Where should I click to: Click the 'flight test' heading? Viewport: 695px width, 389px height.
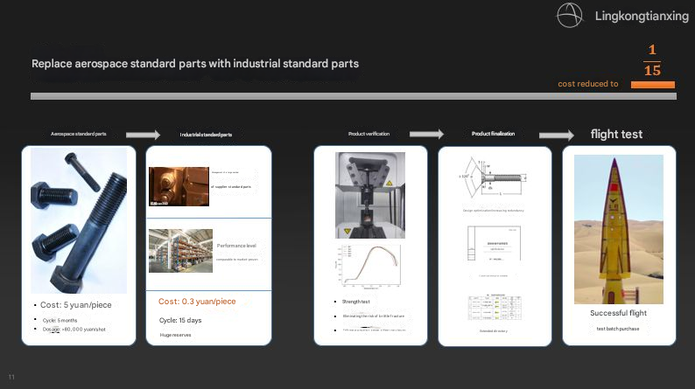(x=616, y=135)
